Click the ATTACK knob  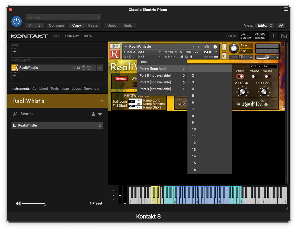pyautogui.click(x=242, y=92)
